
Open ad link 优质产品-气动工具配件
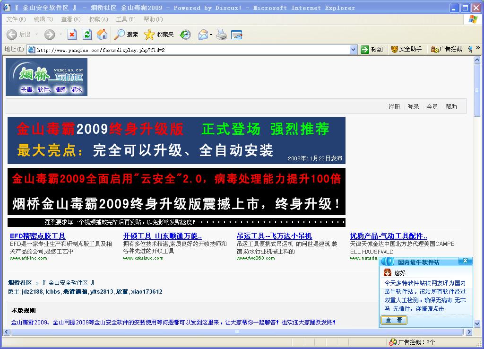pyautogui.click(x=389, y=236)
